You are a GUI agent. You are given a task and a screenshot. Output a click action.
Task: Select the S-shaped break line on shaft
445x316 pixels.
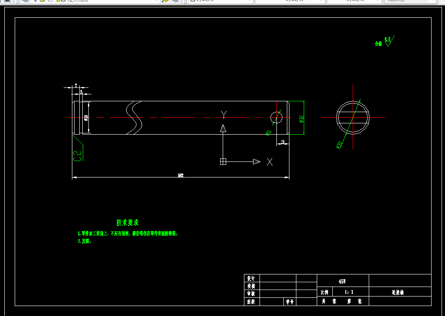point(134,118)
